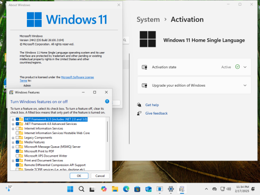Select .NET Framework 4.8 Advanced Services item
Screen dimensions: 260x195
pos(51,124)
